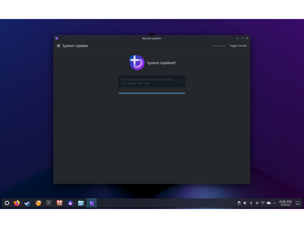Screen dimensions: 304x228
Task: Expand hidden system tray icons
Action: (274, 203)
